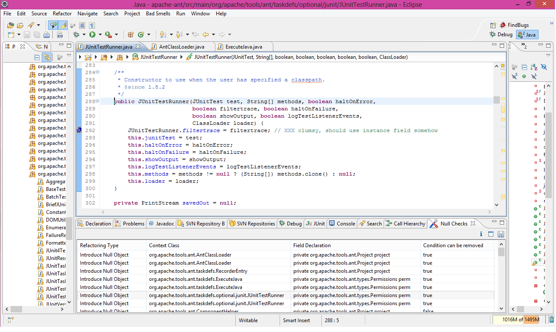The height and width of the screenshot is (332, 556).
Task: Switch to the Debug perspective
Action: point(501,35)
